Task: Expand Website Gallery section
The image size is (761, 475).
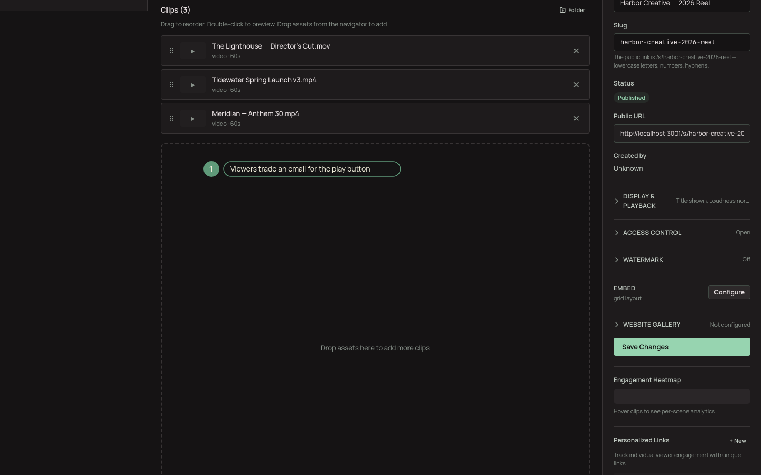Action: tap(682, 325)
